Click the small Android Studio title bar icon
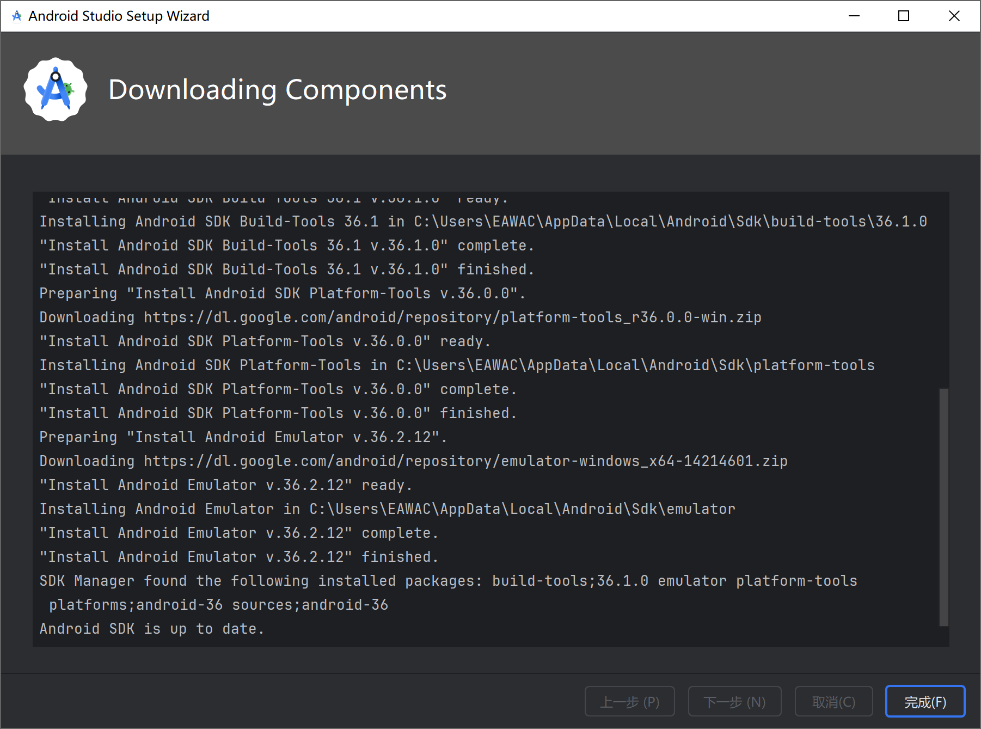The width and height of the screenshot is (981, 729). [17, 16]
